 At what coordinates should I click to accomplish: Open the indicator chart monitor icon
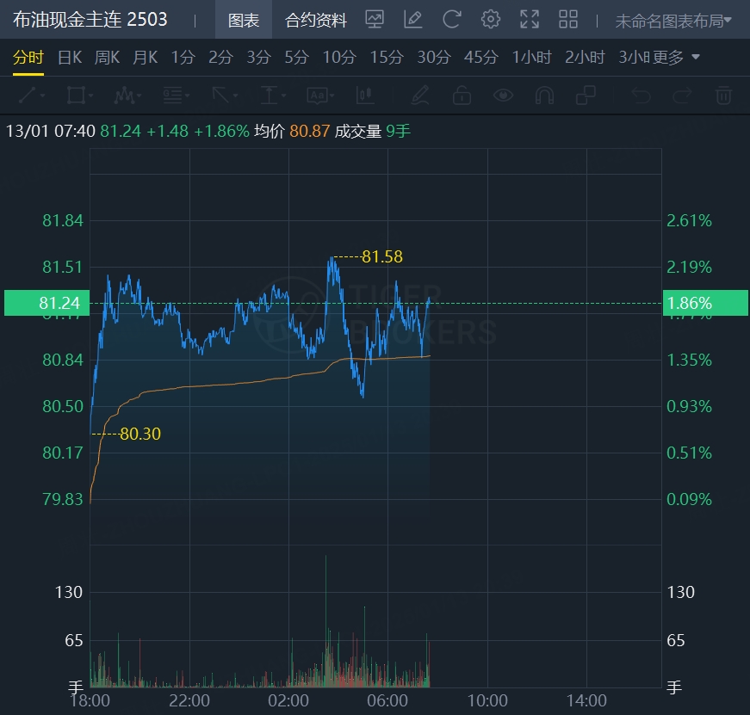coord(375,19)
